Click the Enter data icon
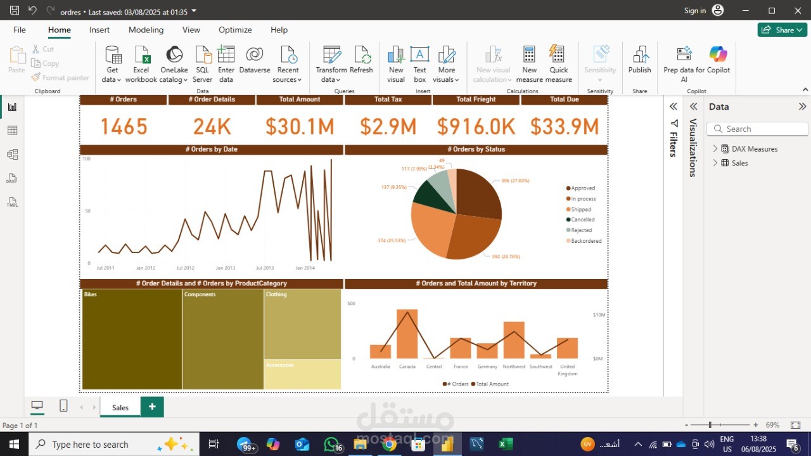Screen dimensions: 811x456 (x=226, y=55)
